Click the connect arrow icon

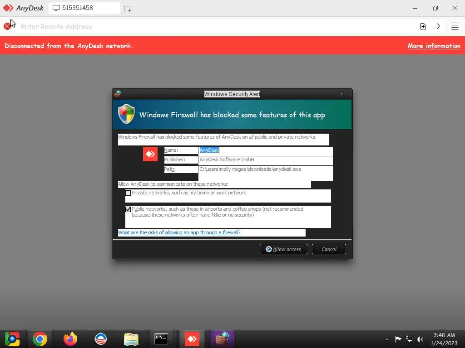tap(437, 26)
